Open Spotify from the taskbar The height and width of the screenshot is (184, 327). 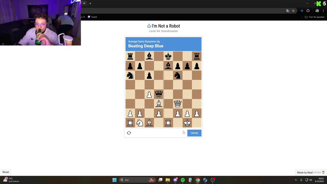point(183,180)
